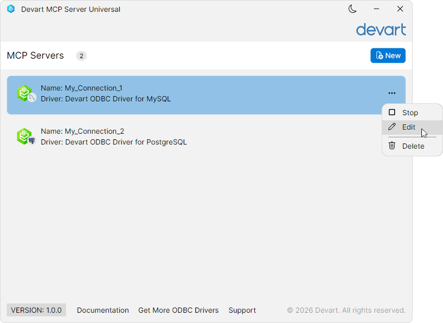Click Driver: Devart ODBC Driver for MySQL text

point(106,99)
